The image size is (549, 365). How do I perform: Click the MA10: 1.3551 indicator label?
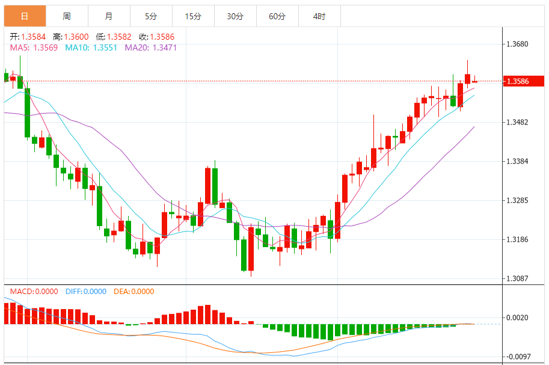91,48
